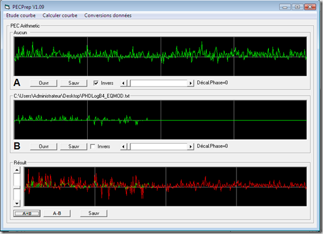Click left arrow of curve A phase scrollbar

pos(123,83)
